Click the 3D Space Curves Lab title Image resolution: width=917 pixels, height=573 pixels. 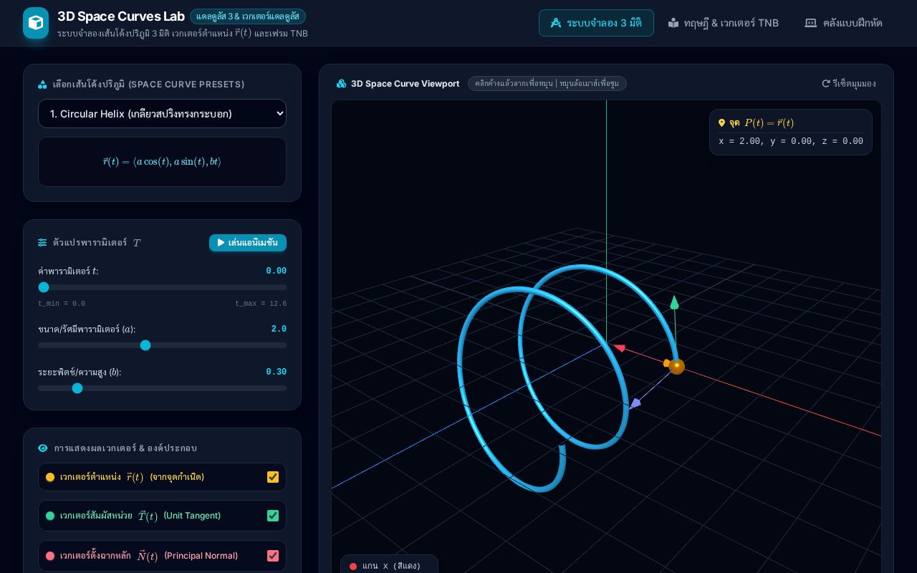pos(121,16)
